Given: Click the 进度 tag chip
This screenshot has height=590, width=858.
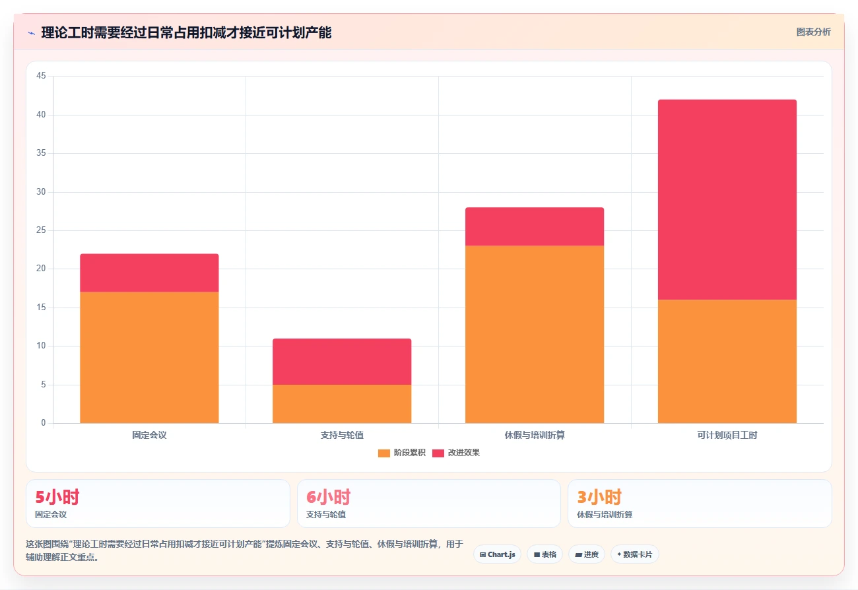Looking at the screenshot, I should pos(587,554).
